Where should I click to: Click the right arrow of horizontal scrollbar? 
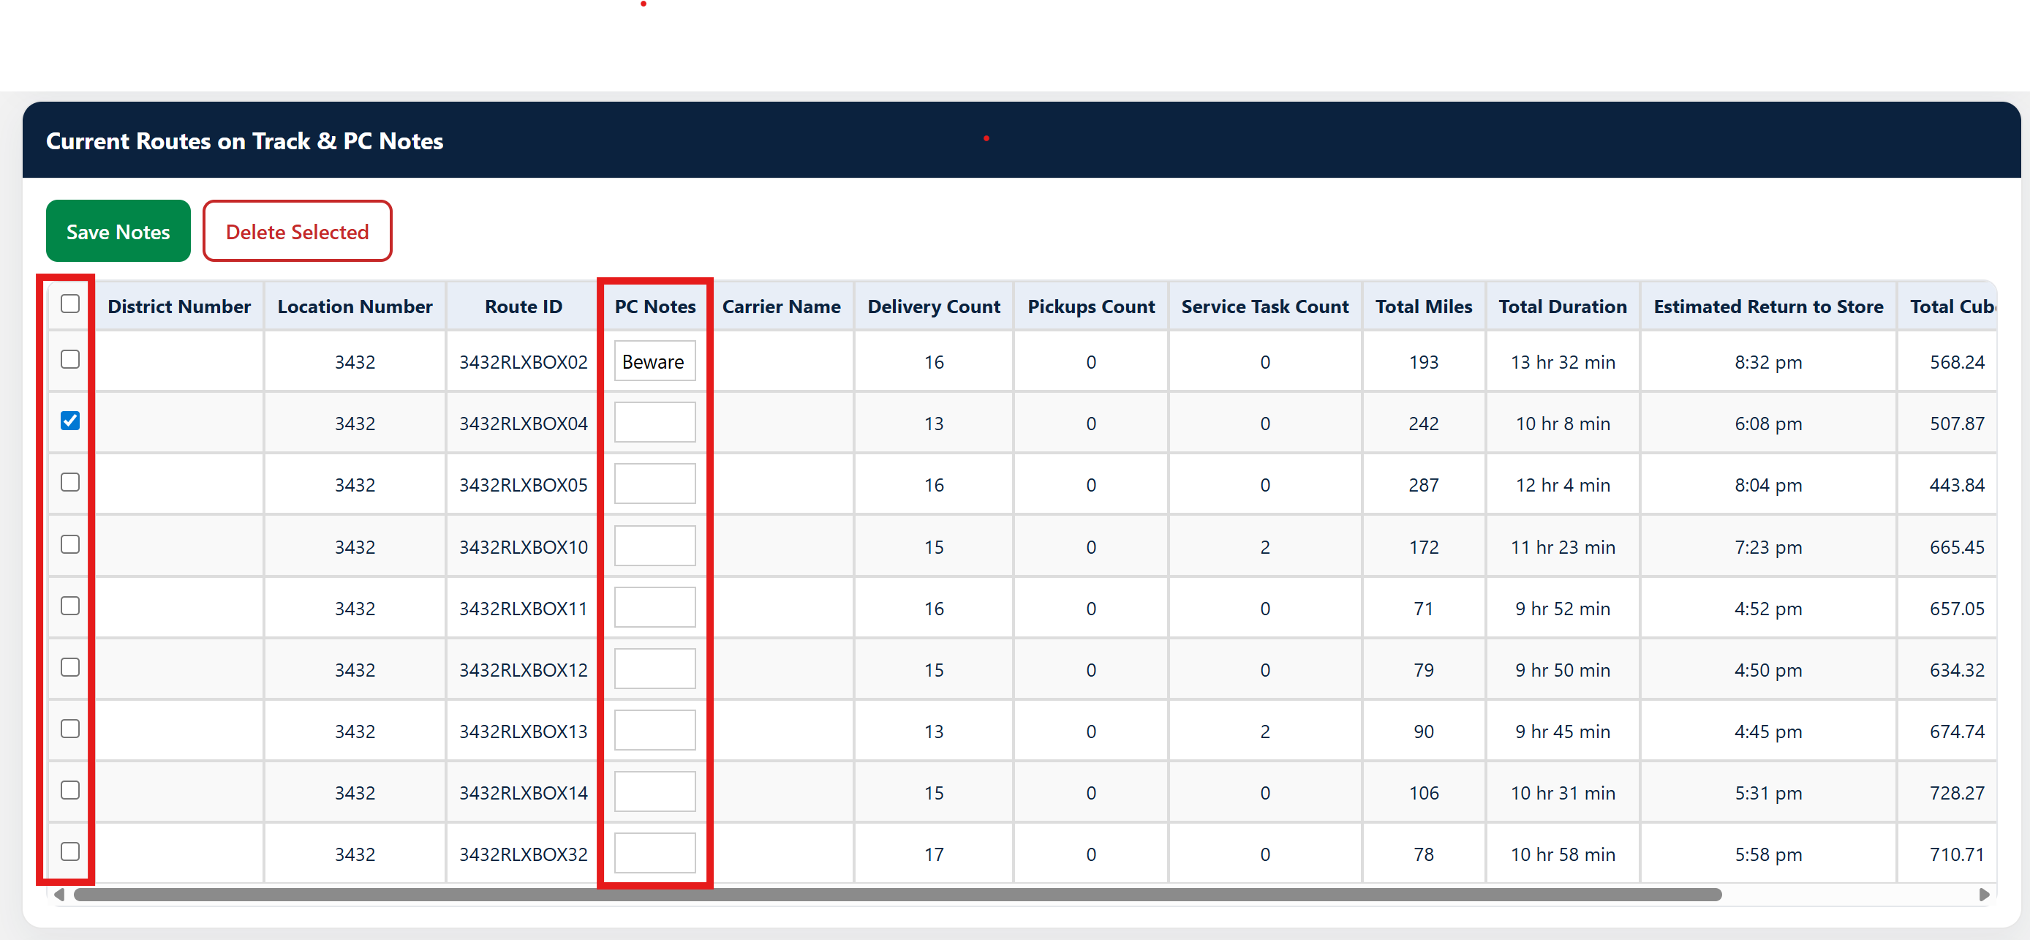point(1984,895)
